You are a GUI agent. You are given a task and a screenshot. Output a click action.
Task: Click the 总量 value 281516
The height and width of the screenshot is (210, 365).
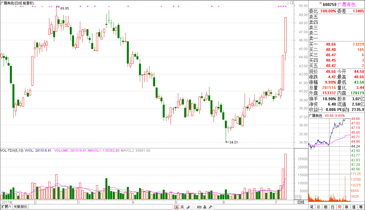pyautogui.click(x=329, y=88)
